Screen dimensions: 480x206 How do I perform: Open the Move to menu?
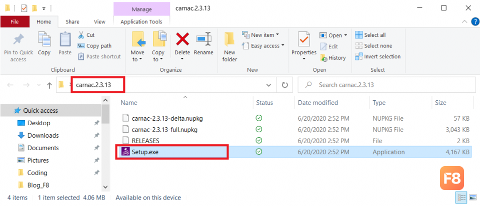[137, 46]
